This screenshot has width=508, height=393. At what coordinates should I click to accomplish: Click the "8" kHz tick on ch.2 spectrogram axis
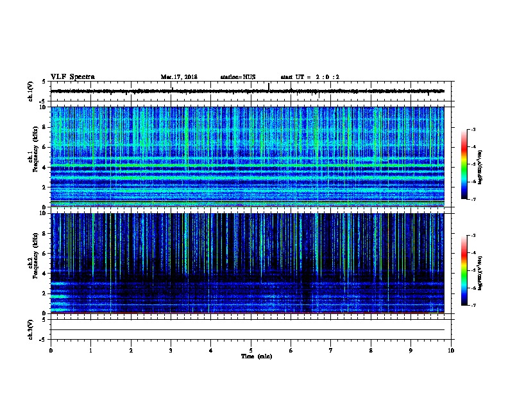tap(45, 234)
